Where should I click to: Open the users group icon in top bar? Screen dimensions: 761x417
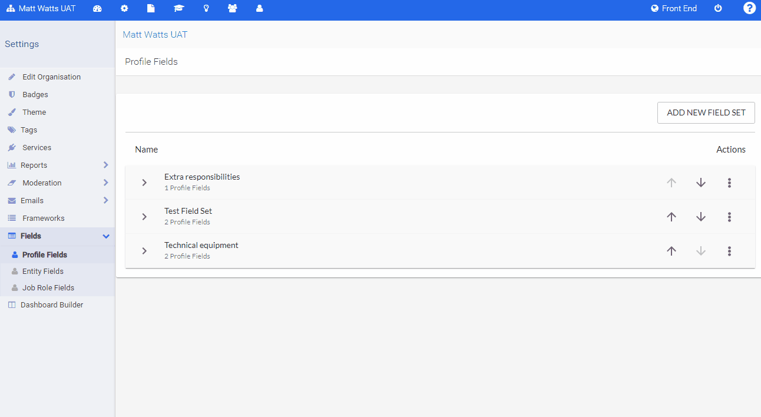(x=232, y=8)
